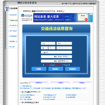Expand the wide vehicle type dropdown
Screen dimensions: 105x105
pos(56,52)
